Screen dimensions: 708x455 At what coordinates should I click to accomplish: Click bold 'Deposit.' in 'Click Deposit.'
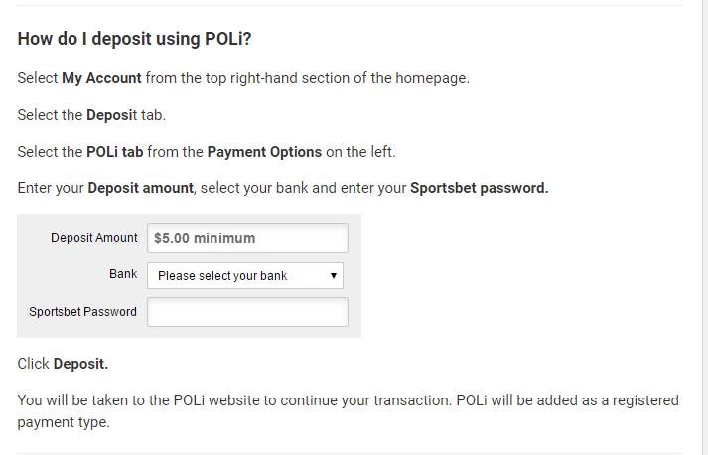[80, 364]
